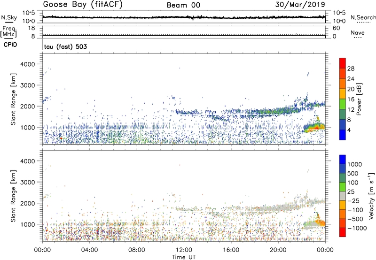Click the '28' value on Power colorbar
376x260 pixels.
(x=351, y=69)
